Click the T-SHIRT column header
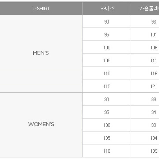Screen dimensions: 159x159 coord(41,8)
